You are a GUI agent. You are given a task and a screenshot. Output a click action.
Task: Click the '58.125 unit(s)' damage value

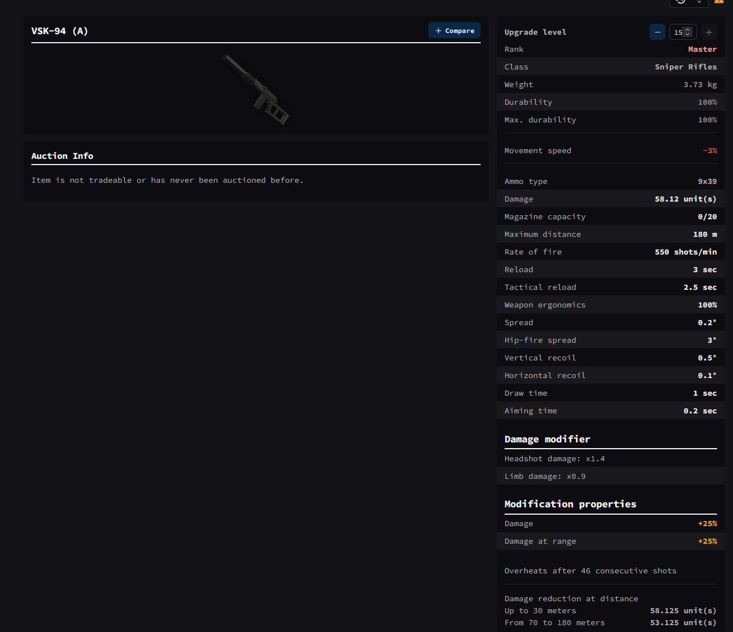click(x=683, y=611)
